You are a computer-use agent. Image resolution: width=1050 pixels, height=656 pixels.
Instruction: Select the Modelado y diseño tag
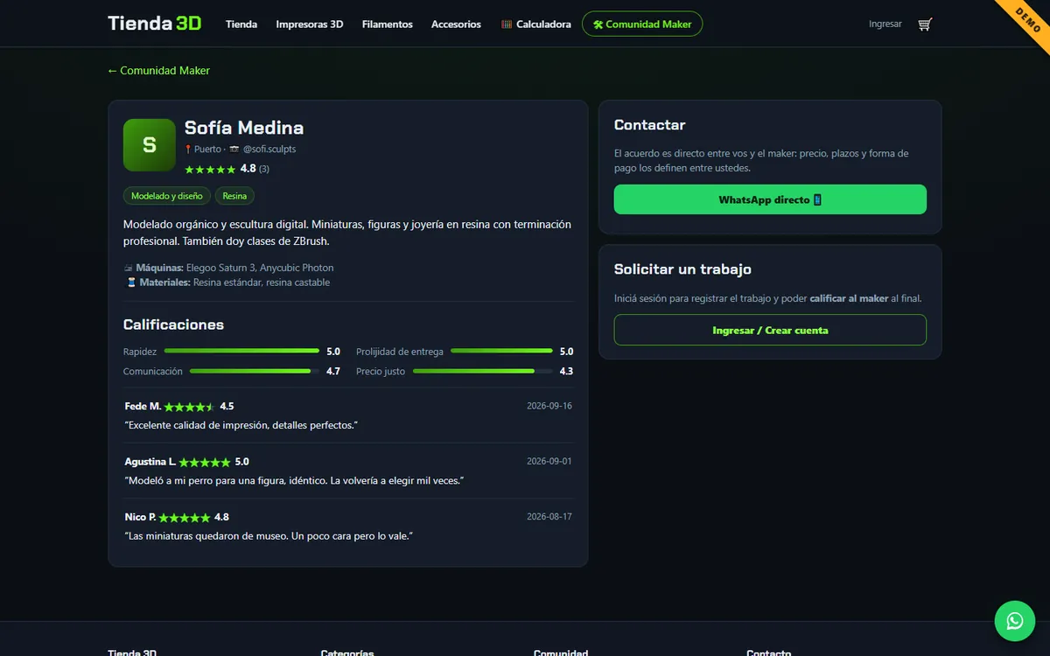(167, 196)
